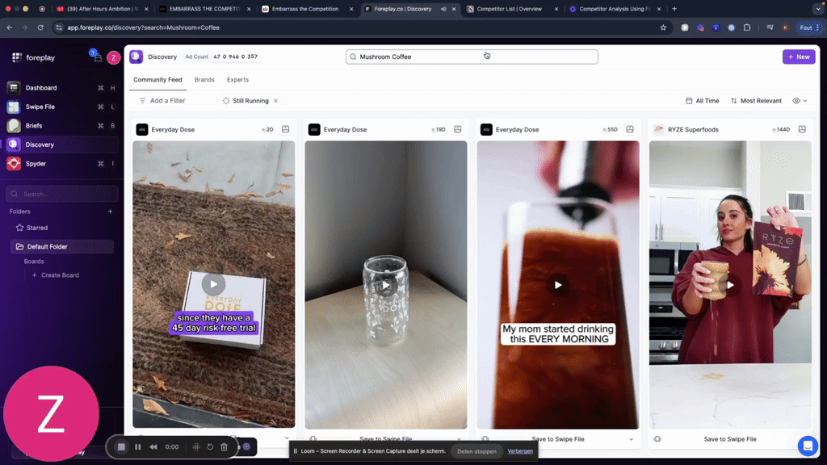This screenshot has width=827, height=465.
Task: Save Everyday Dose 55D ad icon
Action: tap(630, 129)
